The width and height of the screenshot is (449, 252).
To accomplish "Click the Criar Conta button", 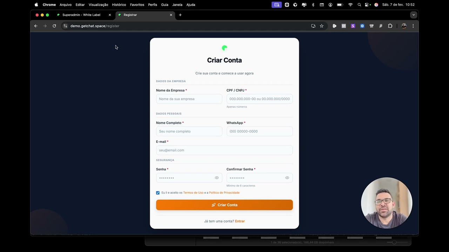I will [x=224, y=205].
